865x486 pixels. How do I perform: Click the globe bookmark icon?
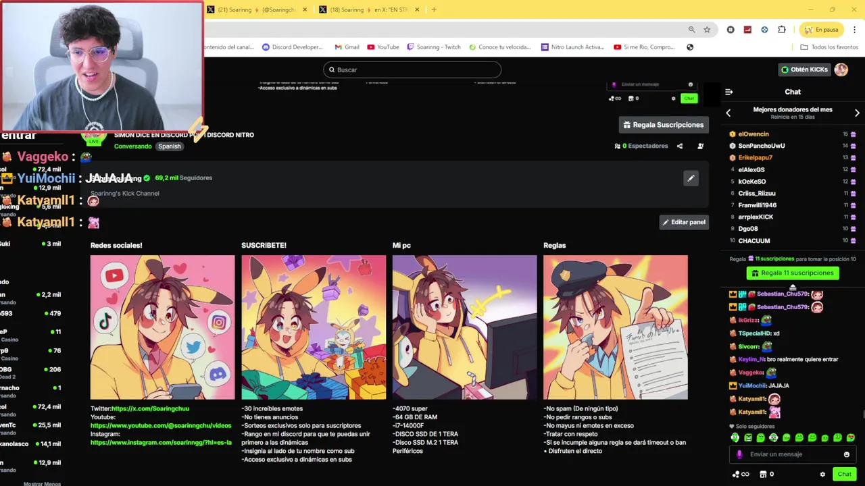[x=690, y=47]
